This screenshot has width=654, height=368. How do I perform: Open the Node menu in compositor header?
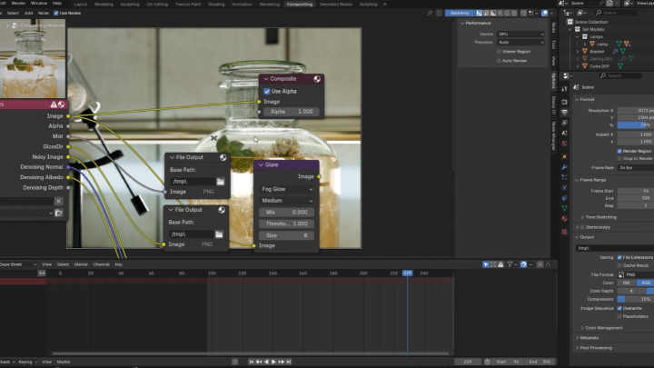[44, 13]
